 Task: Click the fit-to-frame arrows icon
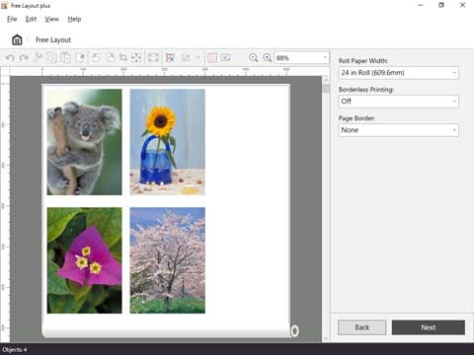[x=136, y=58]
